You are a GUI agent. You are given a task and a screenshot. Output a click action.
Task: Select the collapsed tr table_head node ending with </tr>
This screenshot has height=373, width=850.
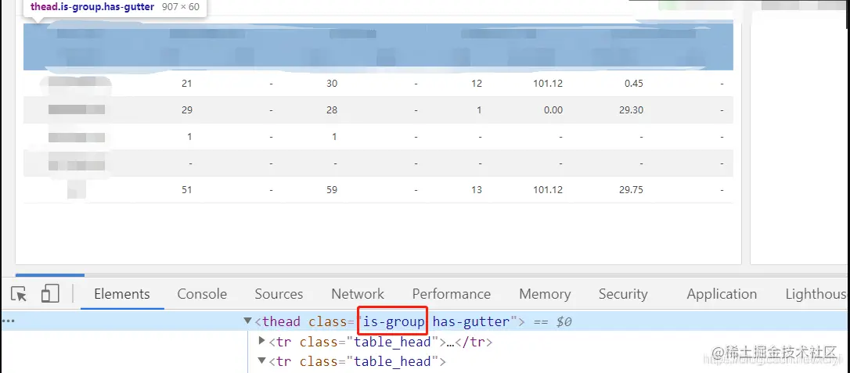point(380,343)
